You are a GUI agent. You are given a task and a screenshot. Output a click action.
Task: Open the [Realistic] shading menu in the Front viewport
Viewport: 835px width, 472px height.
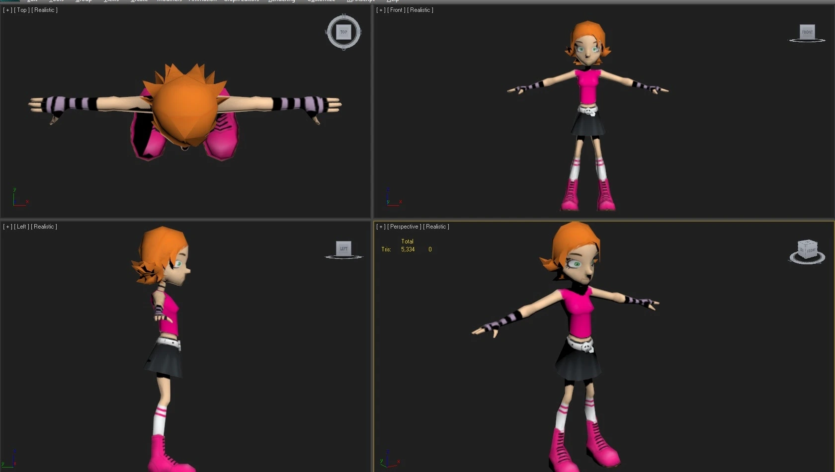pos(420,10)
